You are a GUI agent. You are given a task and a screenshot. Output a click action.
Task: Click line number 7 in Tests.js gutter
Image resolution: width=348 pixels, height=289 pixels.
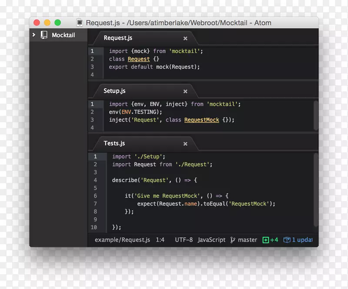(95, 203)
